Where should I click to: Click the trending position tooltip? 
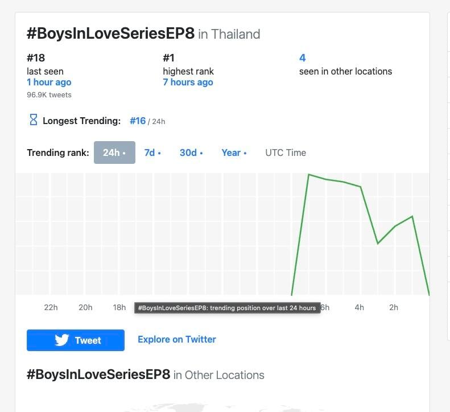point(227,308)
